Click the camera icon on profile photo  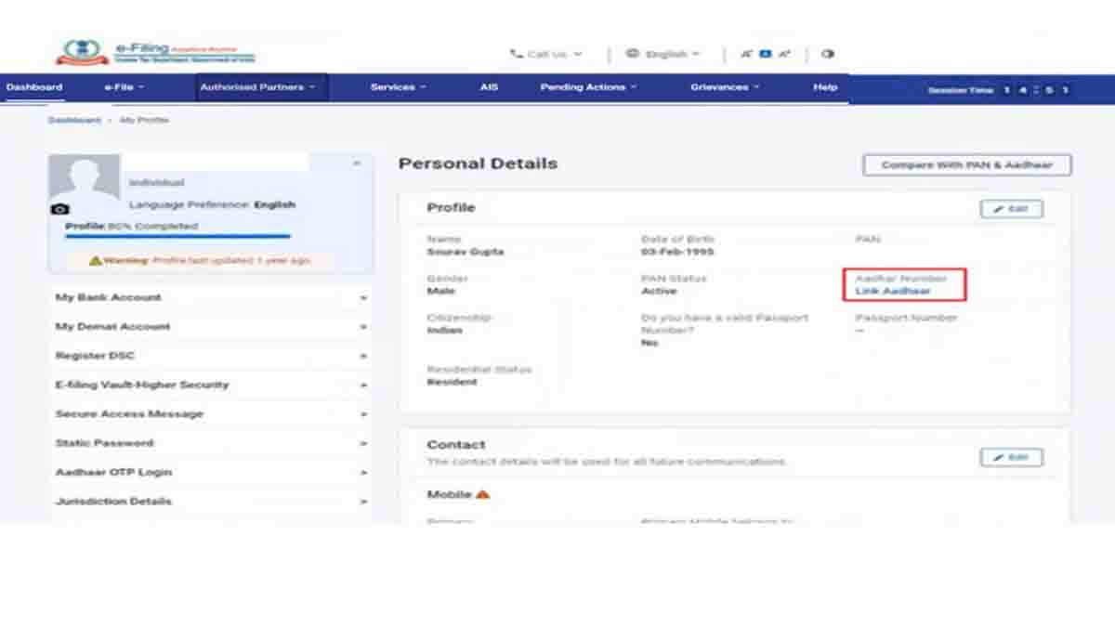(59, 210)
